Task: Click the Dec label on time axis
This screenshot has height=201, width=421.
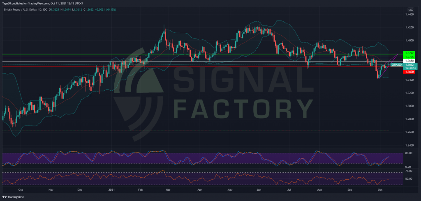Action: coord(79,190)
